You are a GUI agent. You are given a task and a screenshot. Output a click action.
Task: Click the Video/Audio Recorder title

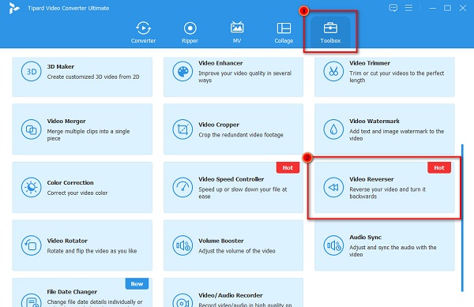point(231,295)
